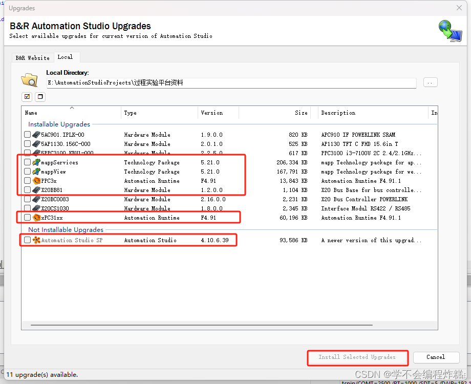
Task: Switch to the B&R Website tab
Action: [x=33, y=58]
